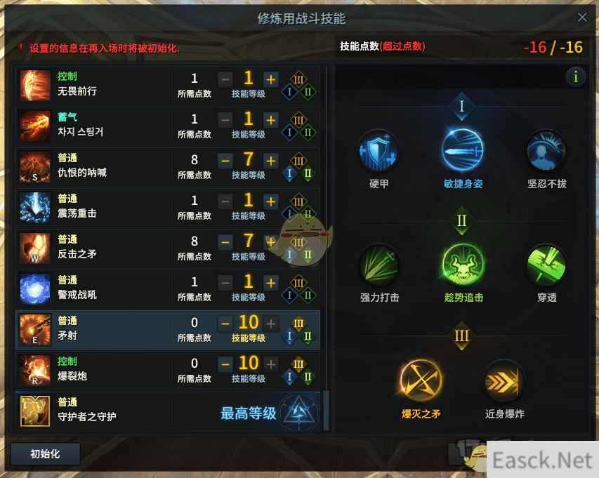
Task: Select the 警戒战吼 skill row
Action: tap(168, 288)
